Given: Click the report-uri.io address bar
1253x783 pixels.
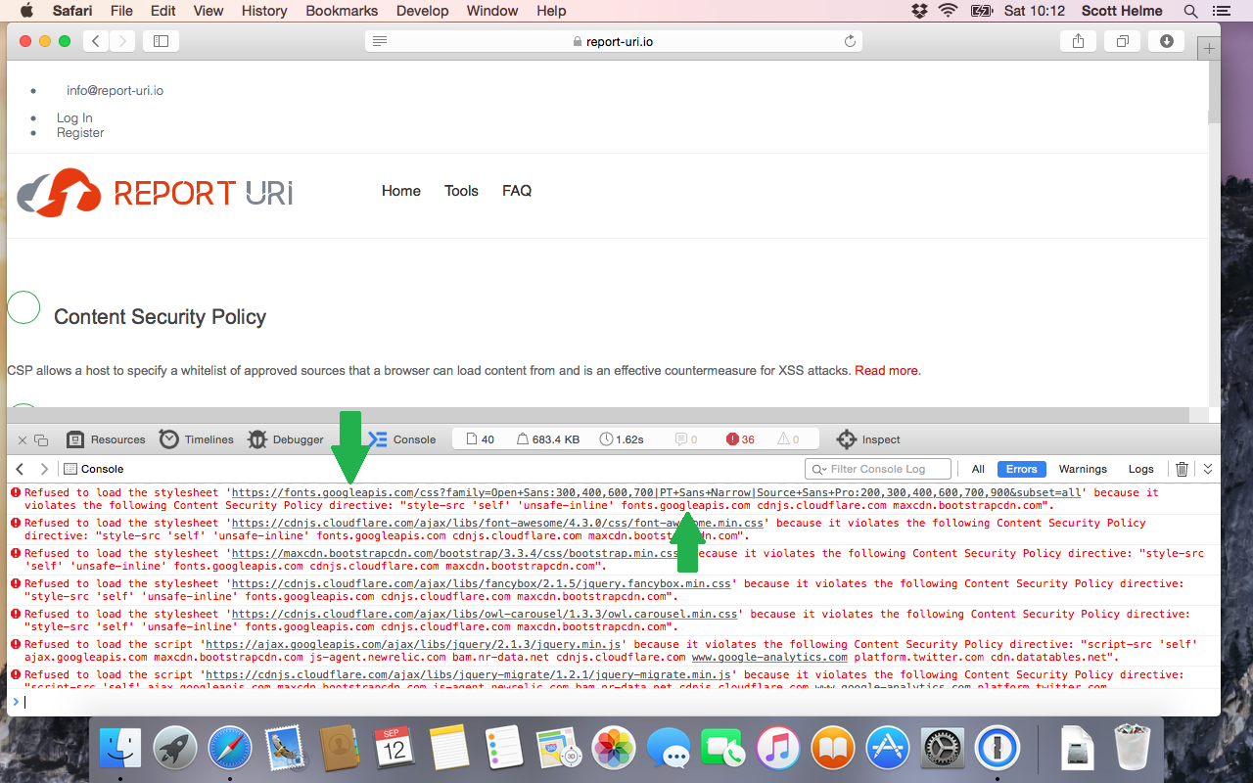Looking at the screenshot, I should click(615, 41).
